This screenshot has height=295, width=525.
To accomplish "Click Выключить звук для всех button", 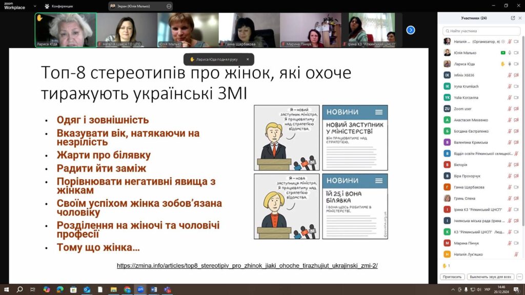I will pos(491,277).
